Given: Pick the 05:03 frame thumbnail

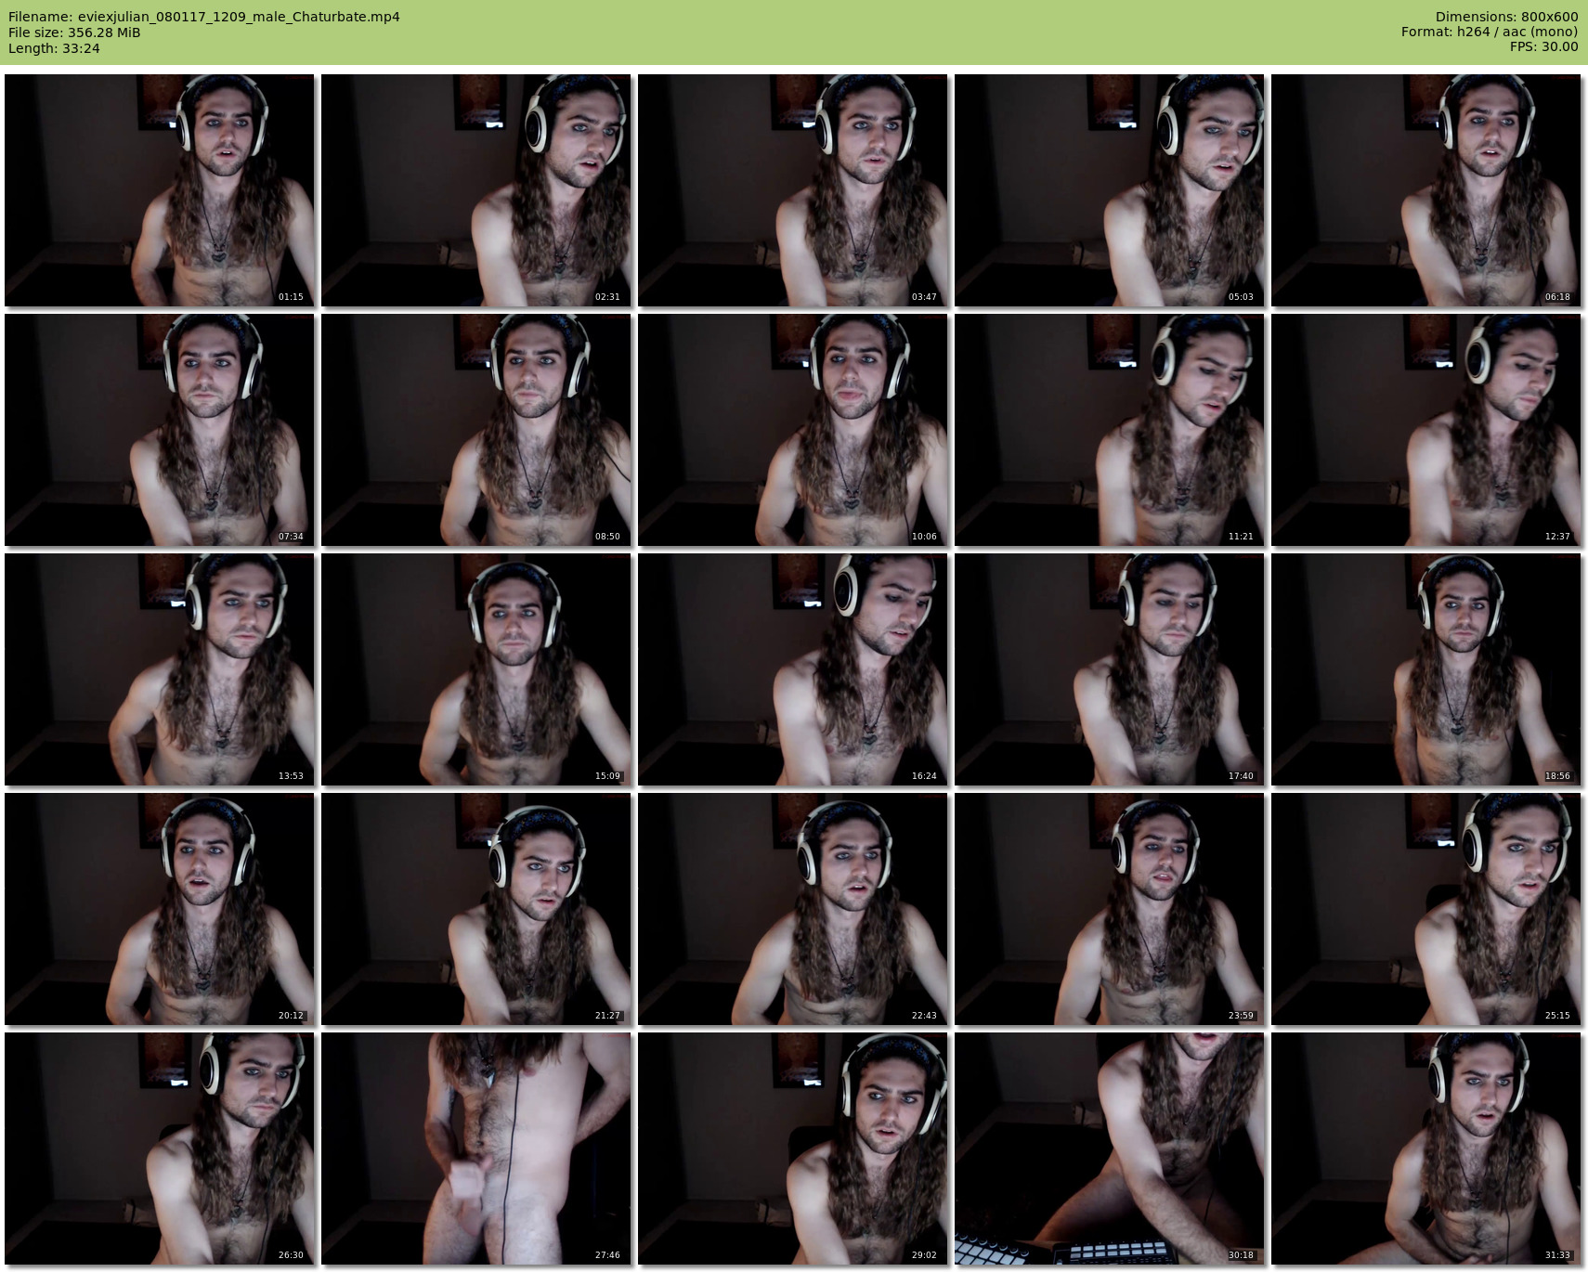Looking at the screenshot, I should (x=1109, y=190).
